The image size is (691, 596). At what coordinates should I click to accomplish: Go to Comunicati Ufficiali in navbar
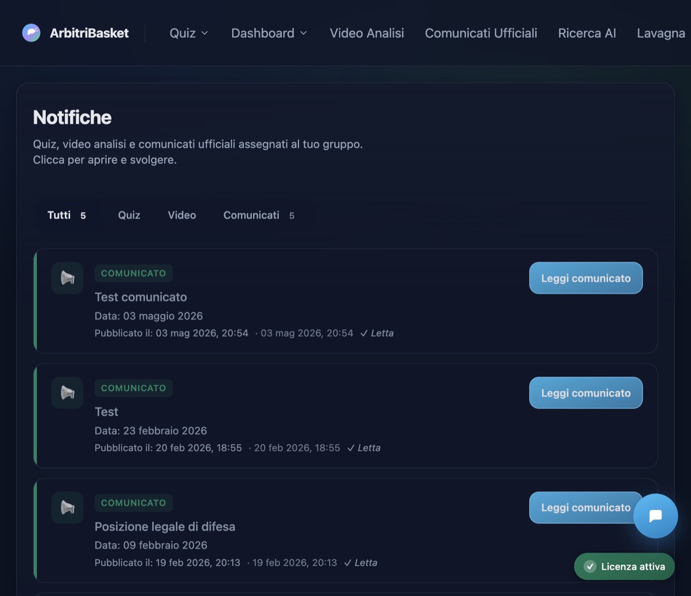(x=481, y=33)
